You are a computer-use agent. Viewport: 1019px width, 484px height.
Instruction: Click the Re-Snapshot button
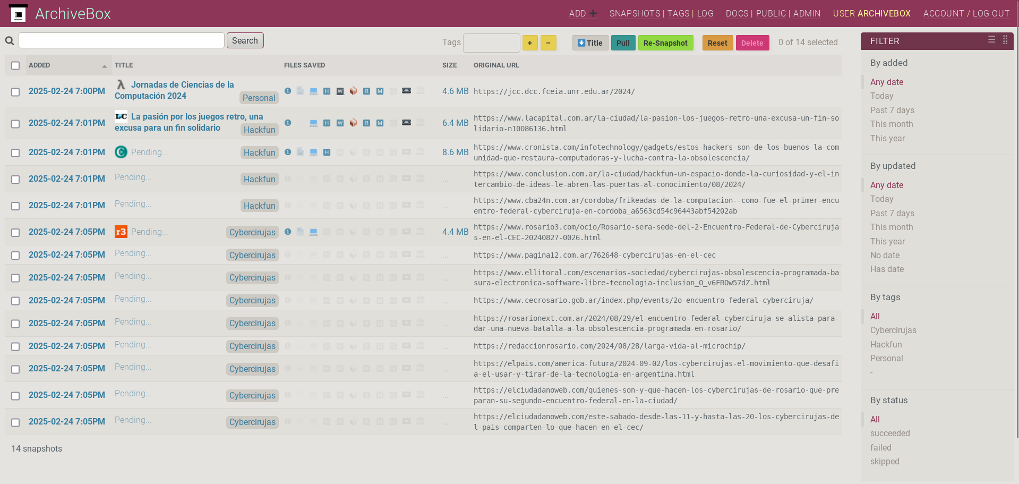[x=665, y=43]
